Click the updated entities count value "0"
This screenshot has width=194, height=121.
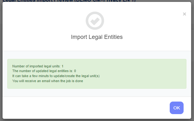tap(75, 71)
